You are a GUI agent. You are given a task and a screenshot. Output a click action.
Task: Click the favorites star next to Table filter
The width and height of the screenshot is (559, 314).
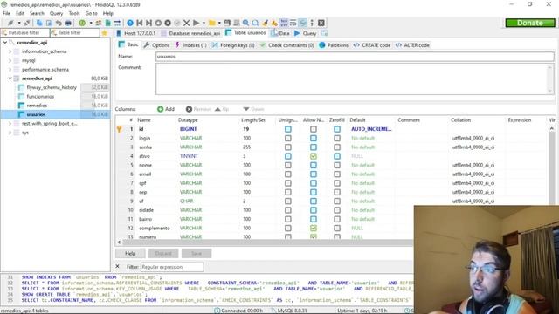(x=105, y=33)
